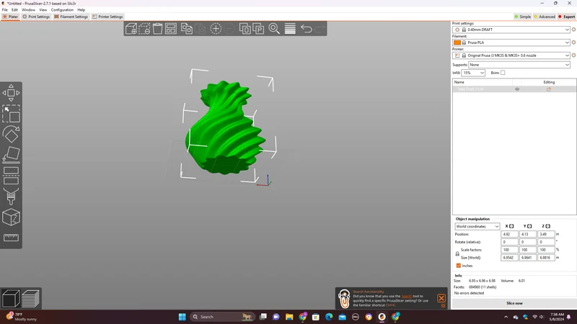
Task: Select Expert mode
Action: click(x=566, y=17)
